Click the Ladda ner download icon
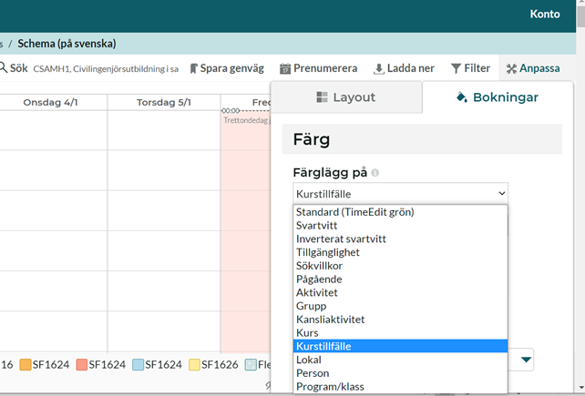This screenshot has height=396, width=585. point(379,68)
